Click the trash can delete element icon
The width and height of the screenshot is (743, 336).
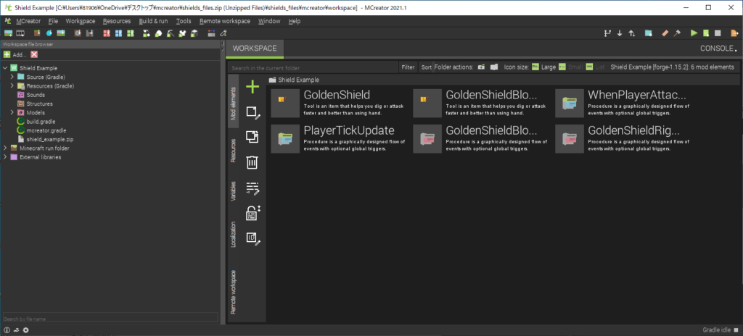click(253, 162)
